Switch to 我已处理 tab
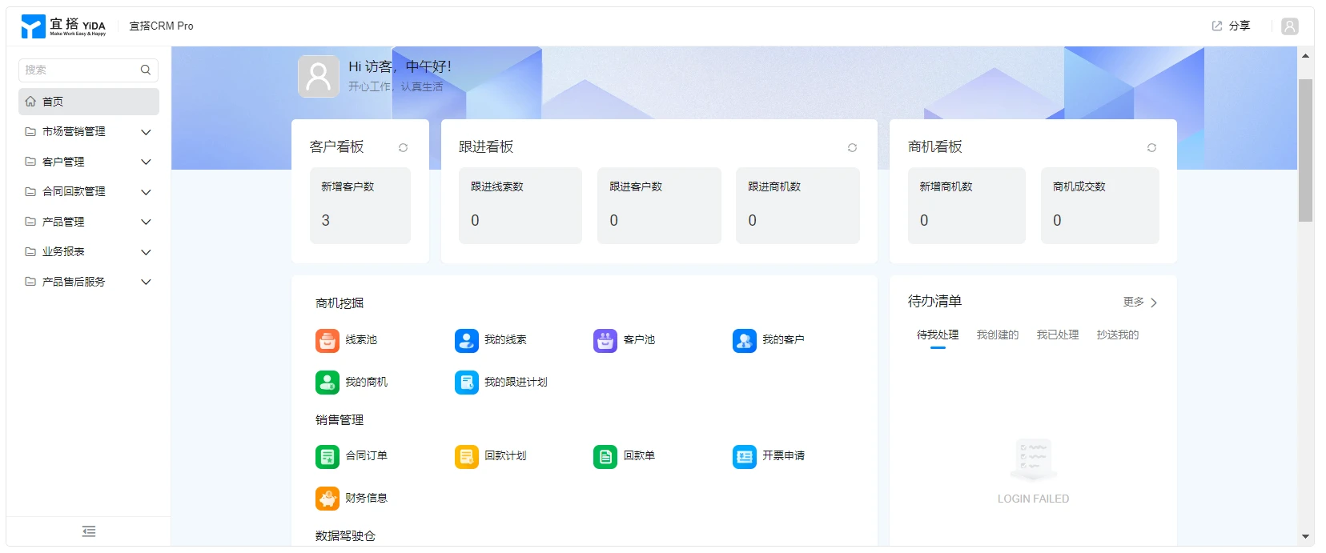The height and width of the screenshot is (553, 1326). click(1058, 335)
